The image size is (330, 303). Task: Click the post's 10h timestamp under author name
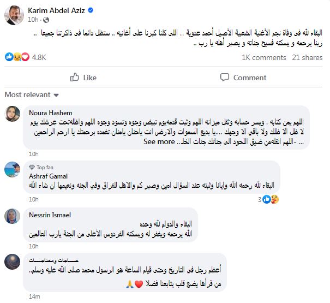[x=32, y=20]
